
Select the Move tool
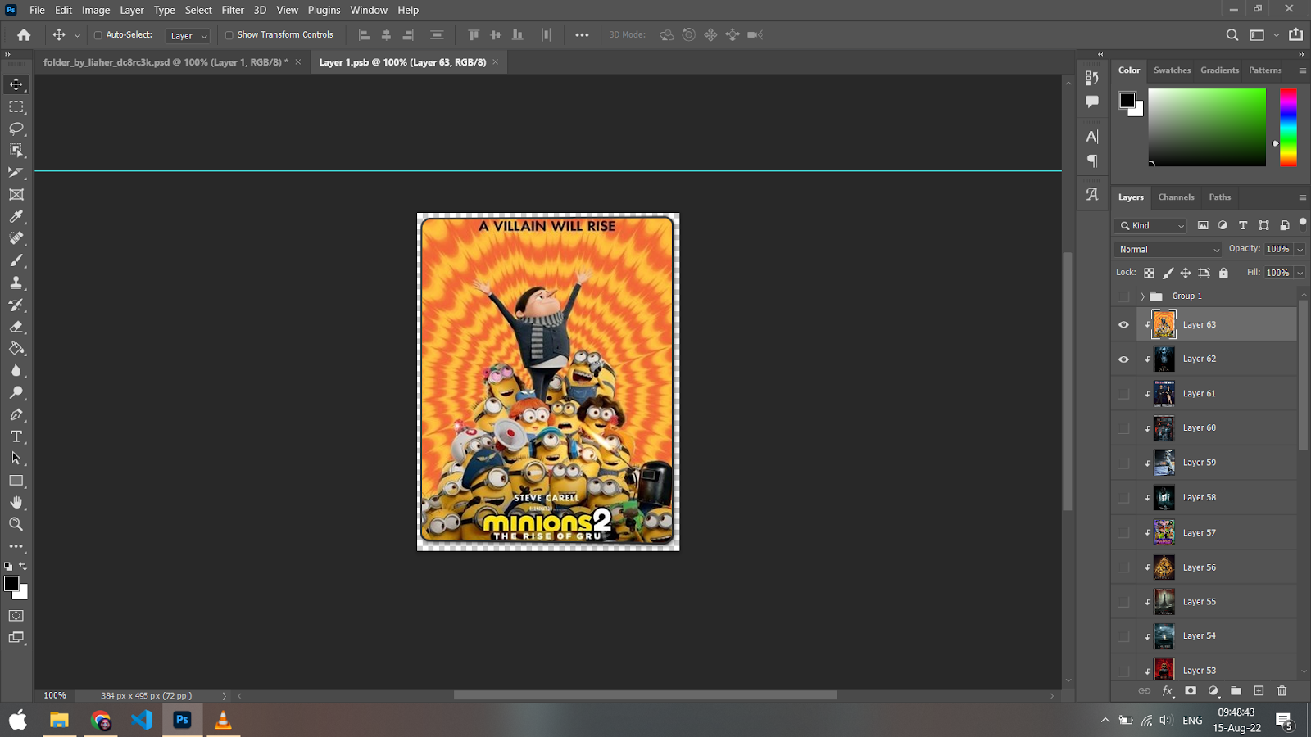point(16,84)
